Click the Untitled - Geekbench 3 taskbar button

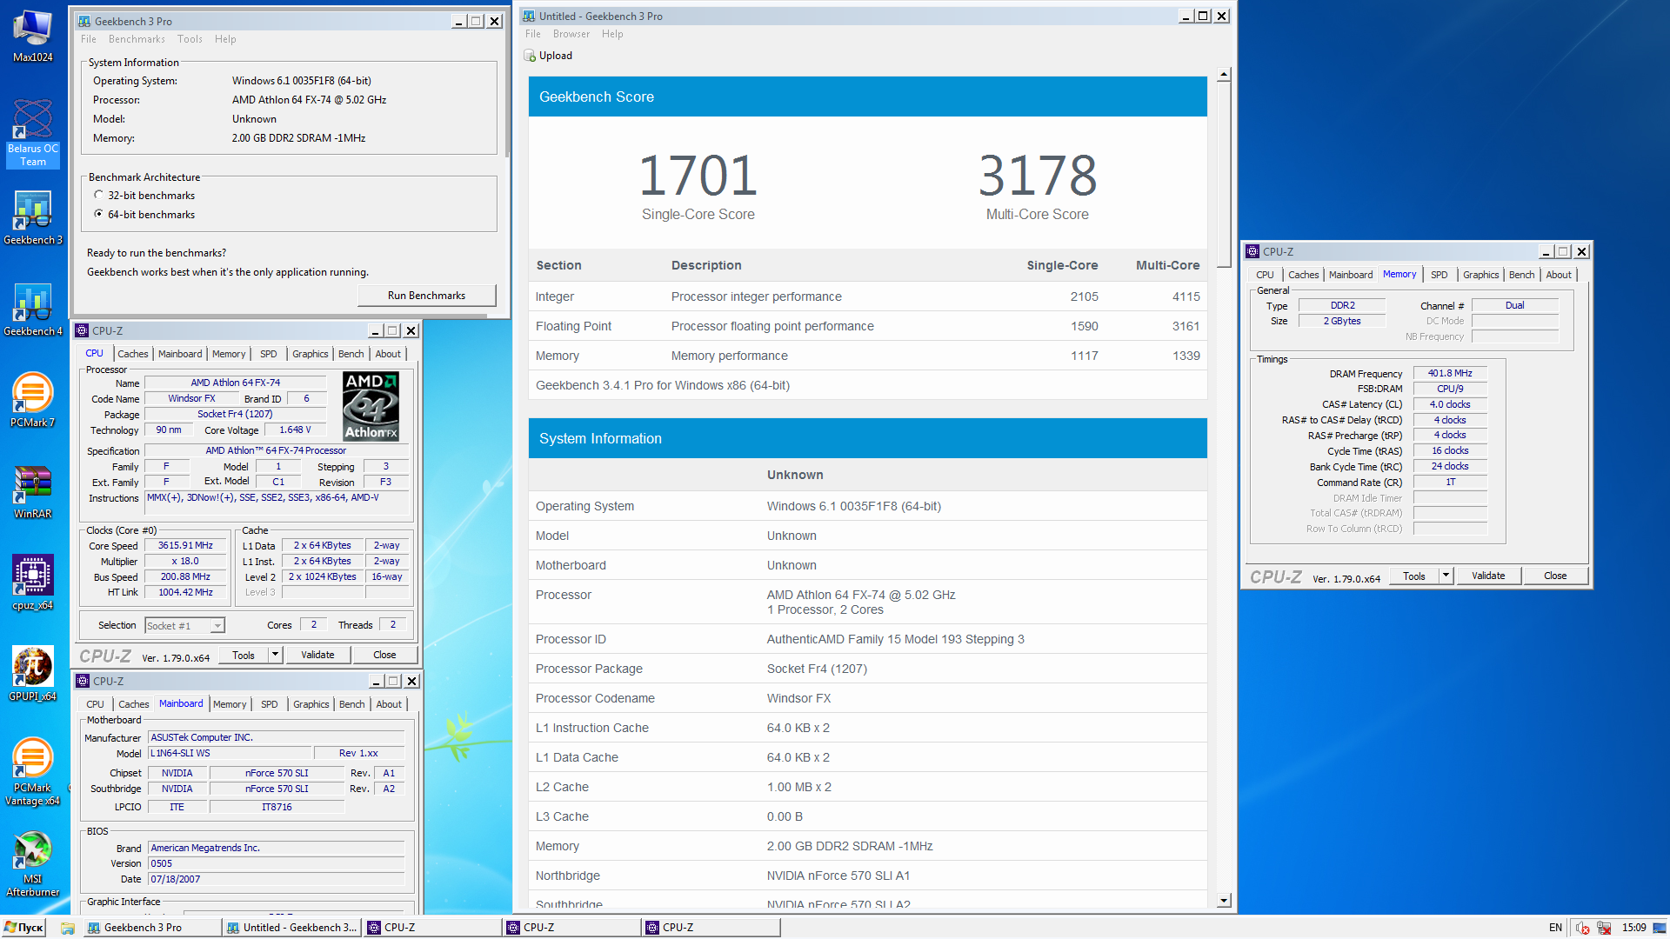pyautogui.click(x=291, y=928)
